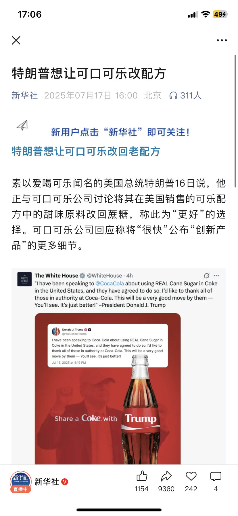The height and width of the screenshot is (516, 238).
Task: Tap the 特朗普想让可口可乐改回老配方 subheading
Action: pyautogui.click(x=86, y=151)
